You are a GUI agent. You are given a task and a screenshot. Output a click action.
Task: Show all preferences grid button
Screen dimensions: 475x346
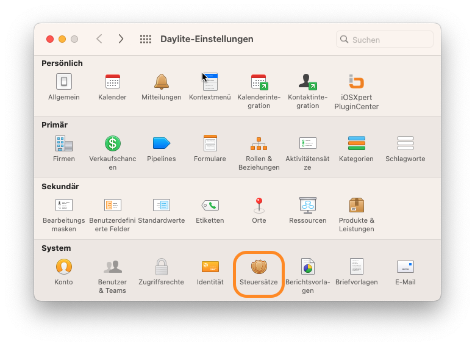pos(145,39)
